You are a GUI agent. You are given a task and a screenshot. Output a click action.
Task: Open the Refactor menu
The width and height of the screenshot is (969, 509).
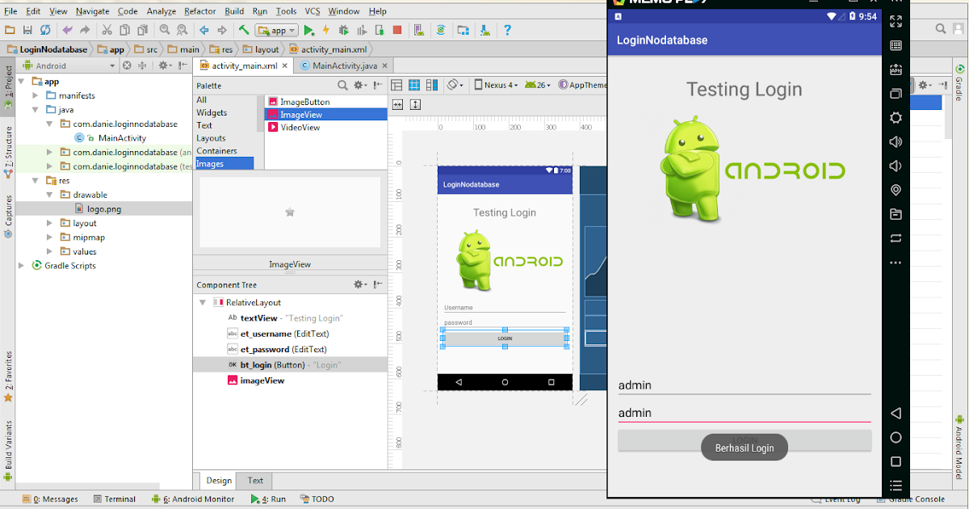199,11
